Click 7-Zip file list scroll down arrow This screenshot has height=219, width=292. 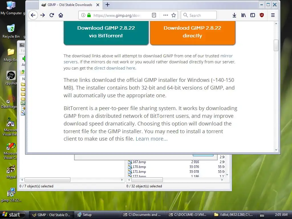(227, 175)
